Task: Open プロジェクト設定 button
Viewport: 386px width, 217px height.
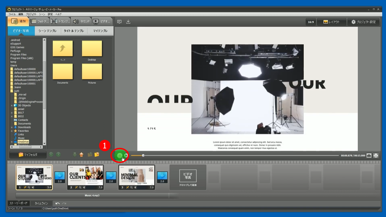Action: [x=363, y=22]
